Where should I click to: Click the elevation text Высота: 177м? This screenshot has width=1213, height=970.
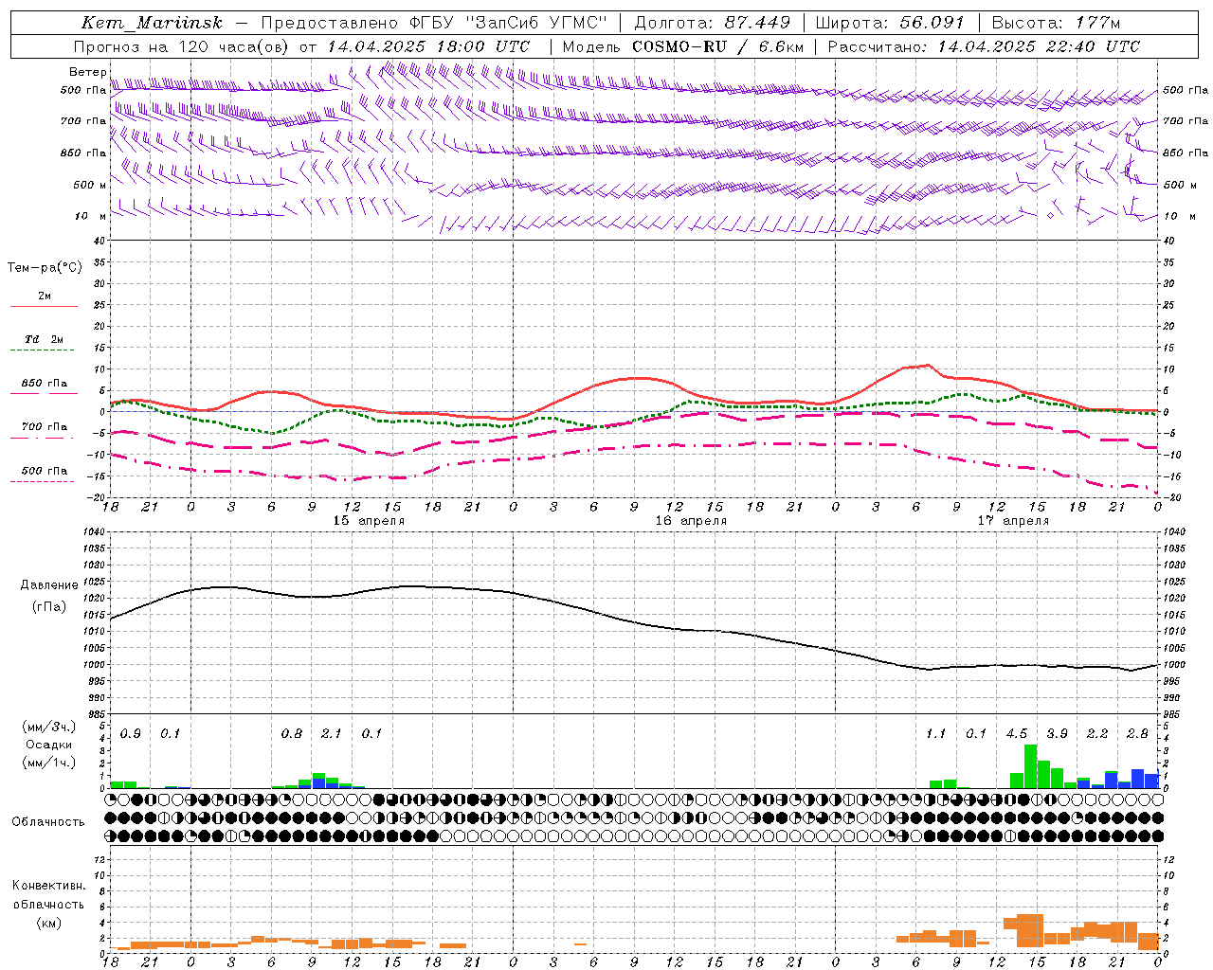(x=1056, y=23)
